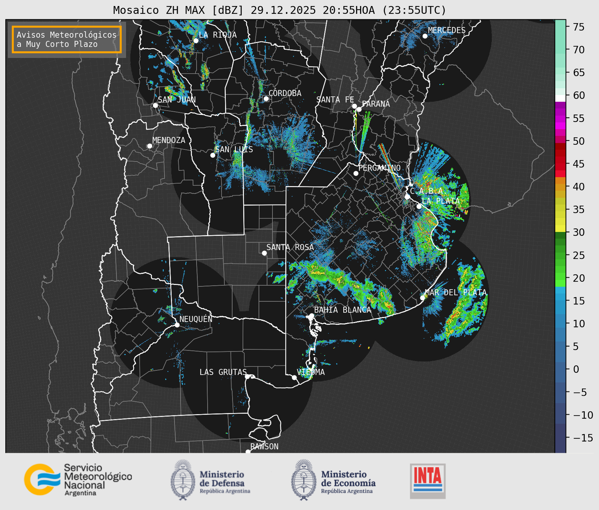Click the 75 dBZ scale label
Viewport: 599px width, 510px height.
tap(578, 27)
